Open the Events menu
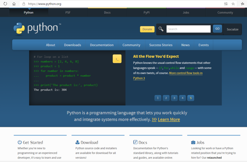The height and width of the screenshot is (162, 247). click(x=204, y=45)
